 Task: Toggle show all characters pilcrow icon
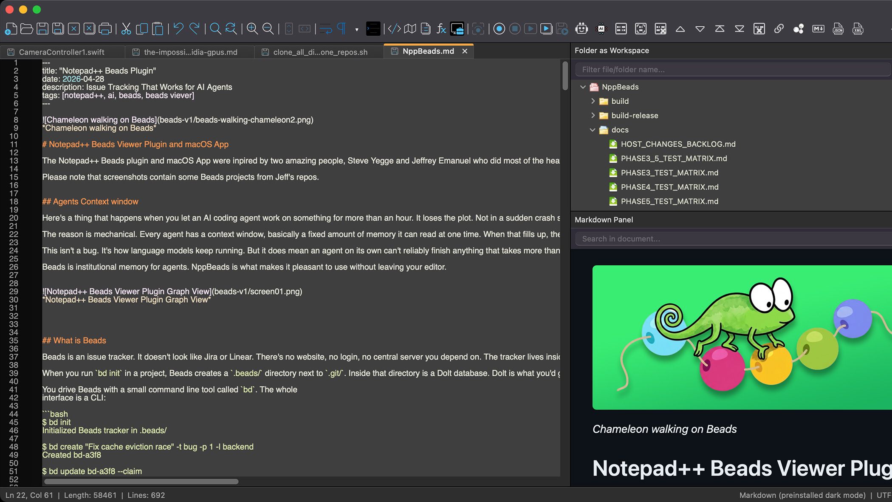coord(342,29)
